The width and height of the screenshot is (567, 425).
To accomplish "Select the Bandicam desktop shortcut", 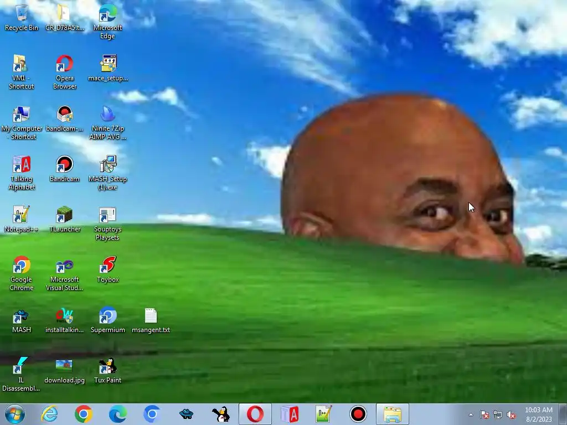I will [64, 169].
